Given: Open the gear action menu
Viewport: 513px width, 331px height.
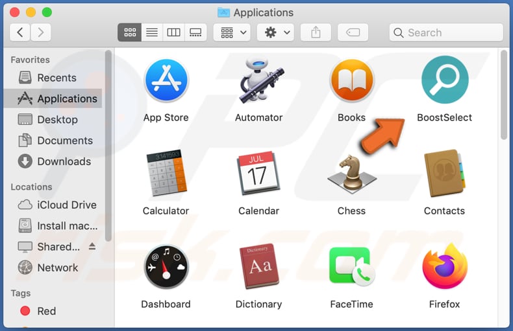Looking at the screenshot, I should pos(275,32).
